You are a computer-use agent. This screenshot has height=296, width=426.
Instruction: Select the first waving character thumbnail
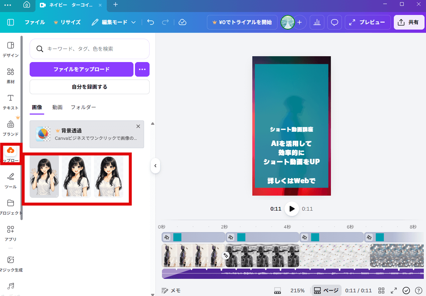(44, 177)
